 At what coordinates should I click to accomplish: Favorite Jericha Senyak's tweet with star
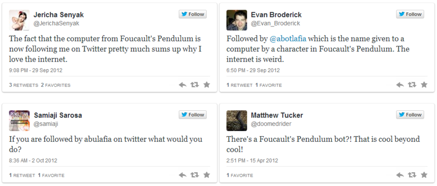pyautogui.click(x=206, y=85)
